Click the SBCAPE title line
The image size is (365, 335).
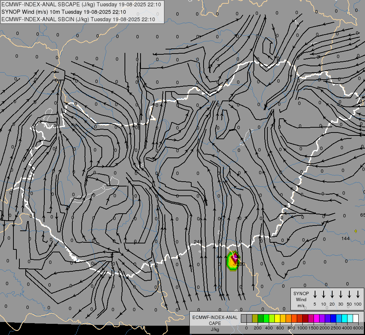click(81, 4)
